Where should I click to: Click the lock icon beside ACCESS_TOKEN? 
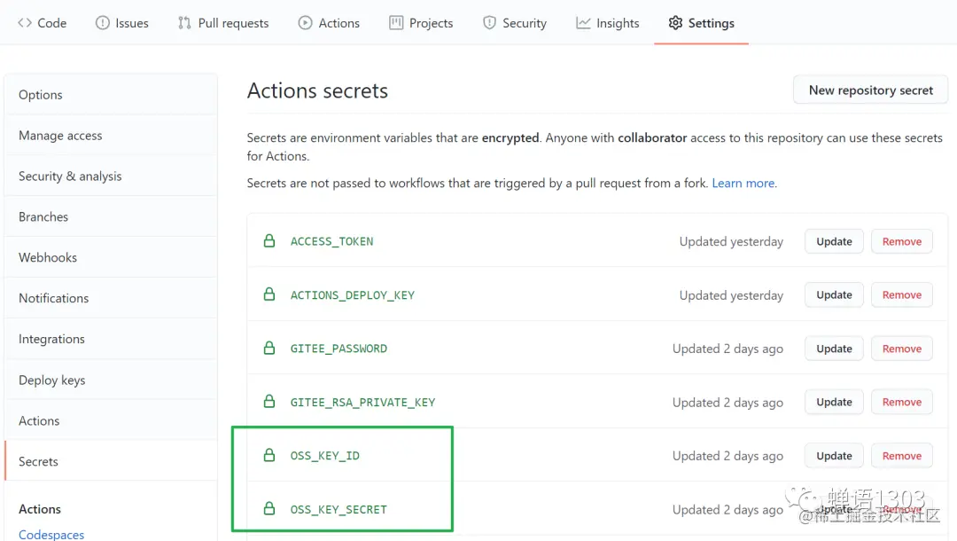pyautogui.click(x=269, y=241)
